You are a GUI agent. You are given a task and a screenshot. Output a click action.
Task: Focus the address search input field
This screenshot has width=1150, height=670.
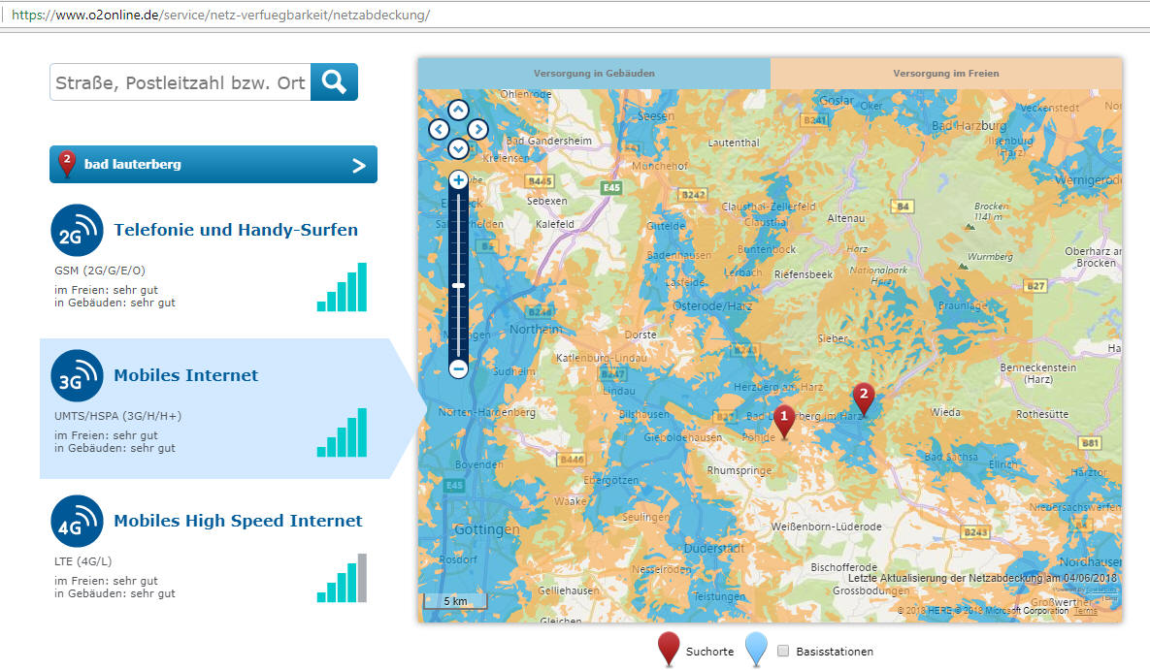pos(181,83)
